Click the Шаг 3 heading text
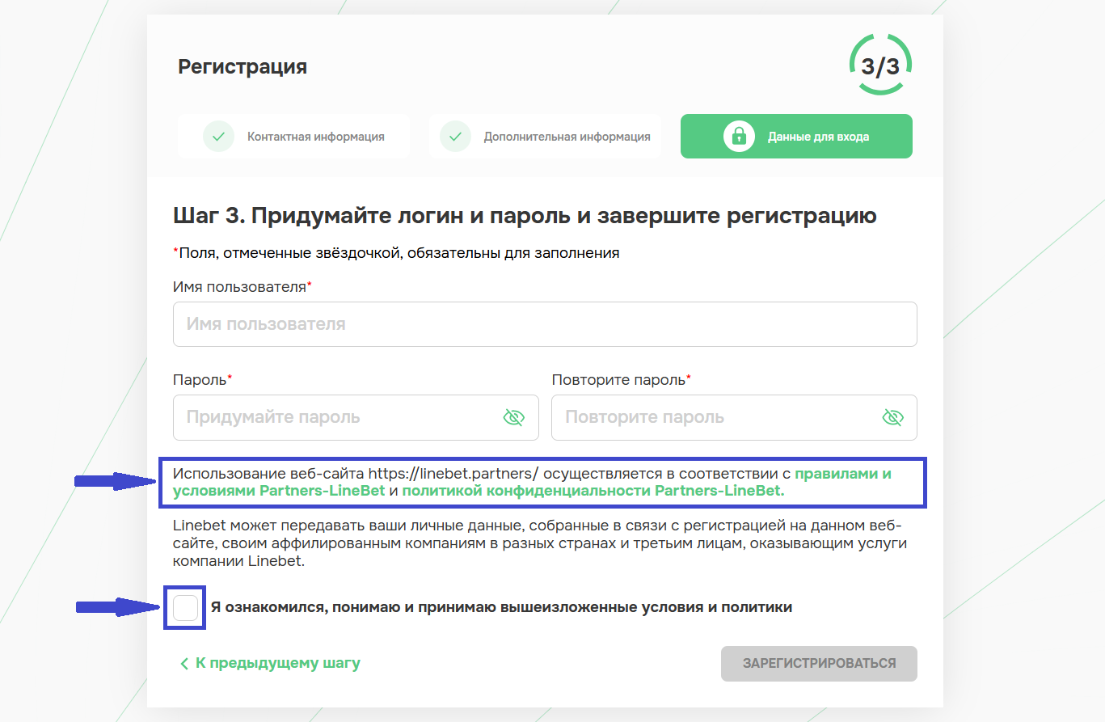Image resolution: width=1105 pixels, height=722 pixels. [x=525, y=216]
